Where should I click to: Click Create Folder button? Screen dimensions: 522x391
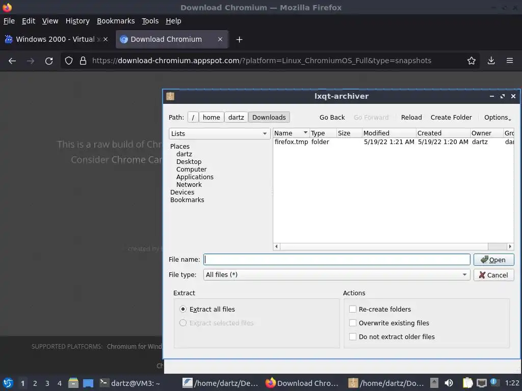pos(451,118)
